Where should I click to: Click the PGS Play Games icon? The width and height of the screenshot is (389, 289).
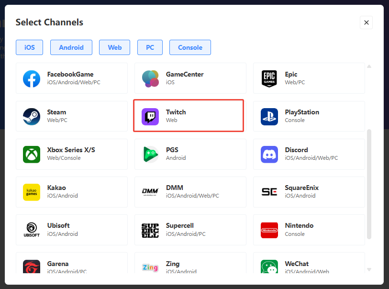pos(150,154)
